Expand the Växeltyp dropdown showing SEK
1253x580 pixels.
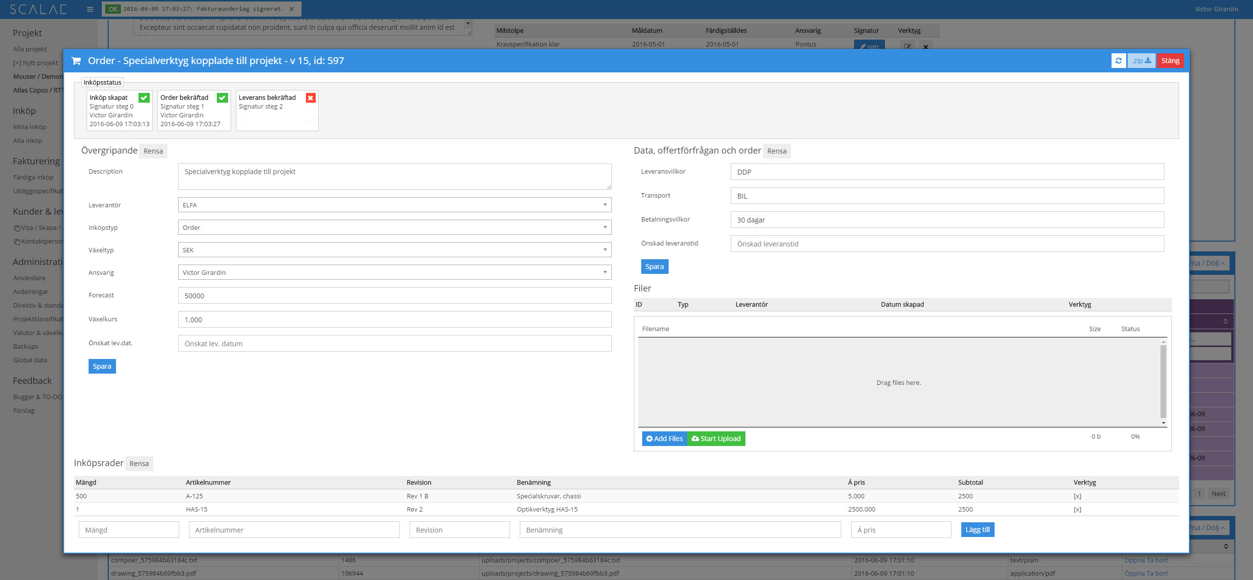(394, 250)
